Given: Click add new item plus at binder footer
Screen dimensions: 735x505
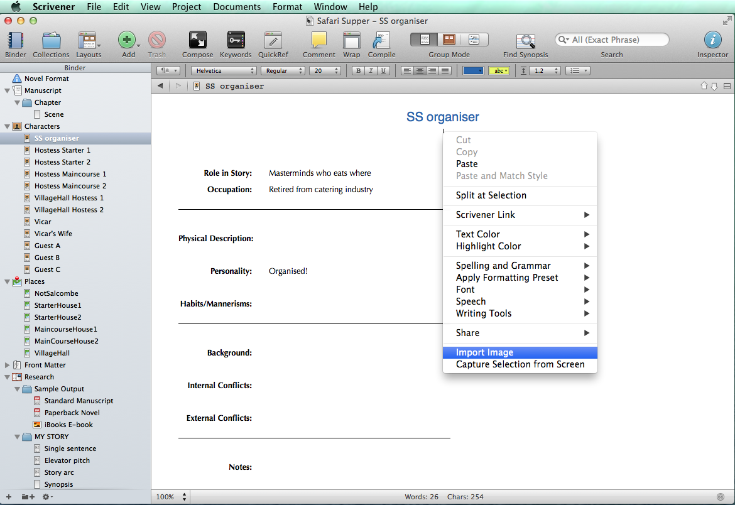Looking at the screenshot, I should click(x=8, y=497).
